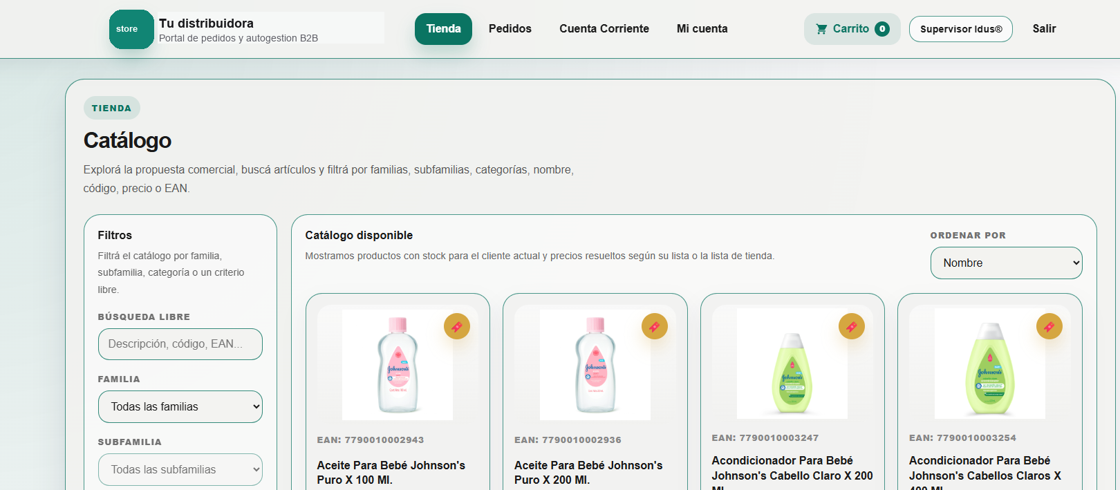Click the Tu distribuidora title
The width and height of the screenshot is (1120, 490).
206,23
